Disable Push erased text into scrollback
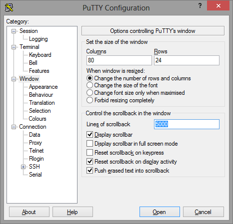Screen dimensions: 233x224 tap(89, 171)
